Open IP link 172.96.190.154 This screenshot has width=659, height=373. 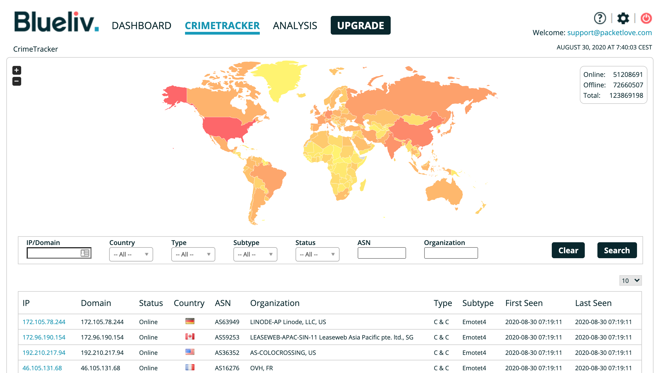(x=44, y=337)
